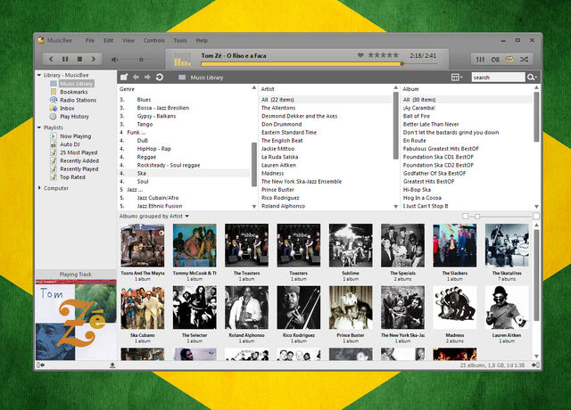
Task: Open the Inbox in the sidebar
Action: 67,109
